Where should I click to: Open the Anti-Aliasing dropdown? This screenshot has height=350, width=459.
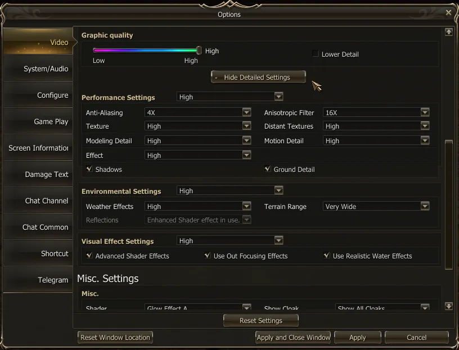click(x=198, y=112)
